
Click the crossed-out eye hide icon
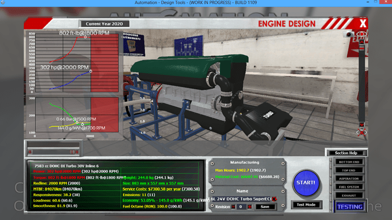(x=361, y=132)
